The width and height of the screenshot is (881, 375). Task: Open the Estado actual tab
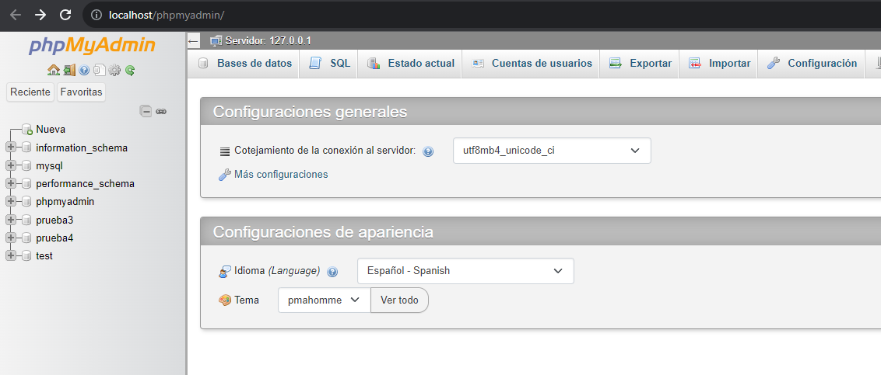pyautogui.click(x=411, y=64)
